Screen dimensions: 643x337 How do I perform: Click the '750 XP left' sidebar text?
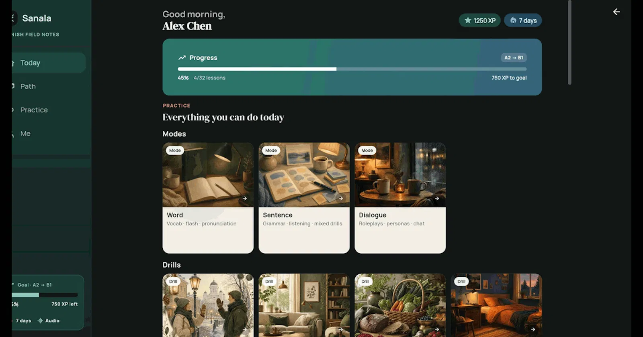64,304
